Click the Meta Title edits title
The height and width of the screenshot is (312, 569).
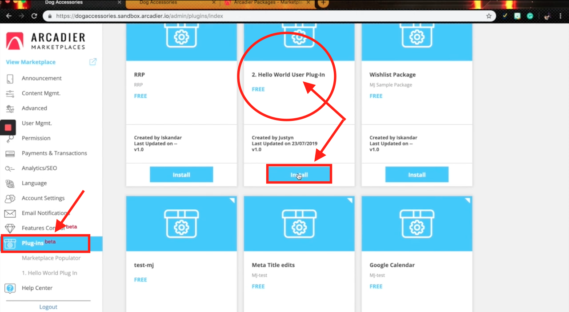coord(273,265)
